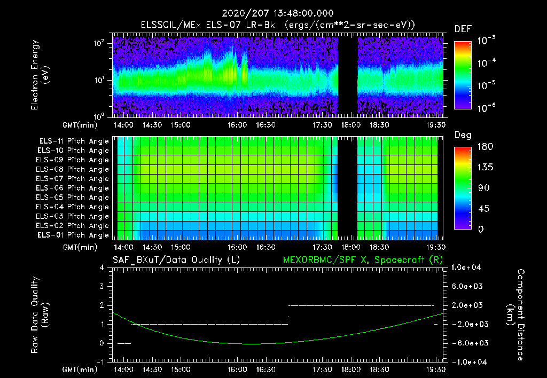Click the ELS-05 Pitch Angle row label

(73, 198)
